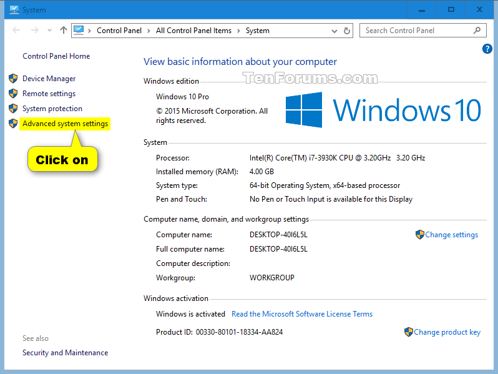Click shield icon beside Change settings
This screenshot has height=374, width=498.
[419, 235]
